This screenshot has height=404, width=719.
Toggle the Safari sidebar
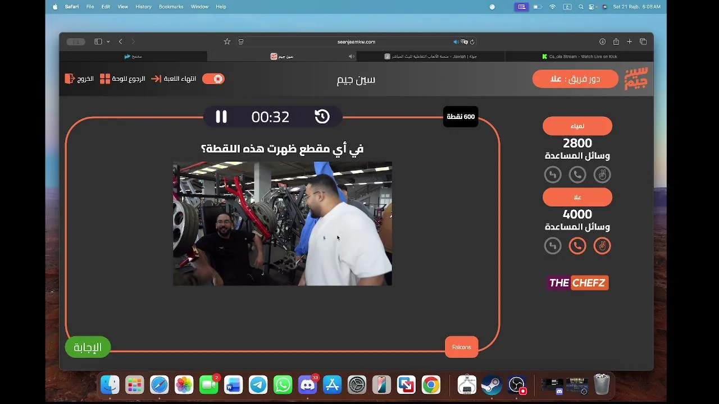[98, 42]
